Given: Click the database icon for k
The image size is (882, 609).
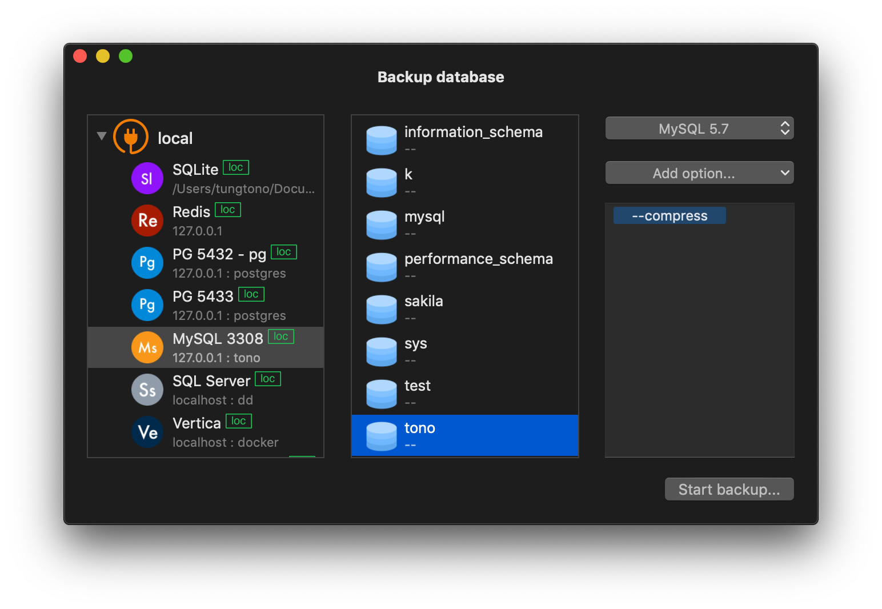Looking at the screenshot, I should [x=382, y=183].
